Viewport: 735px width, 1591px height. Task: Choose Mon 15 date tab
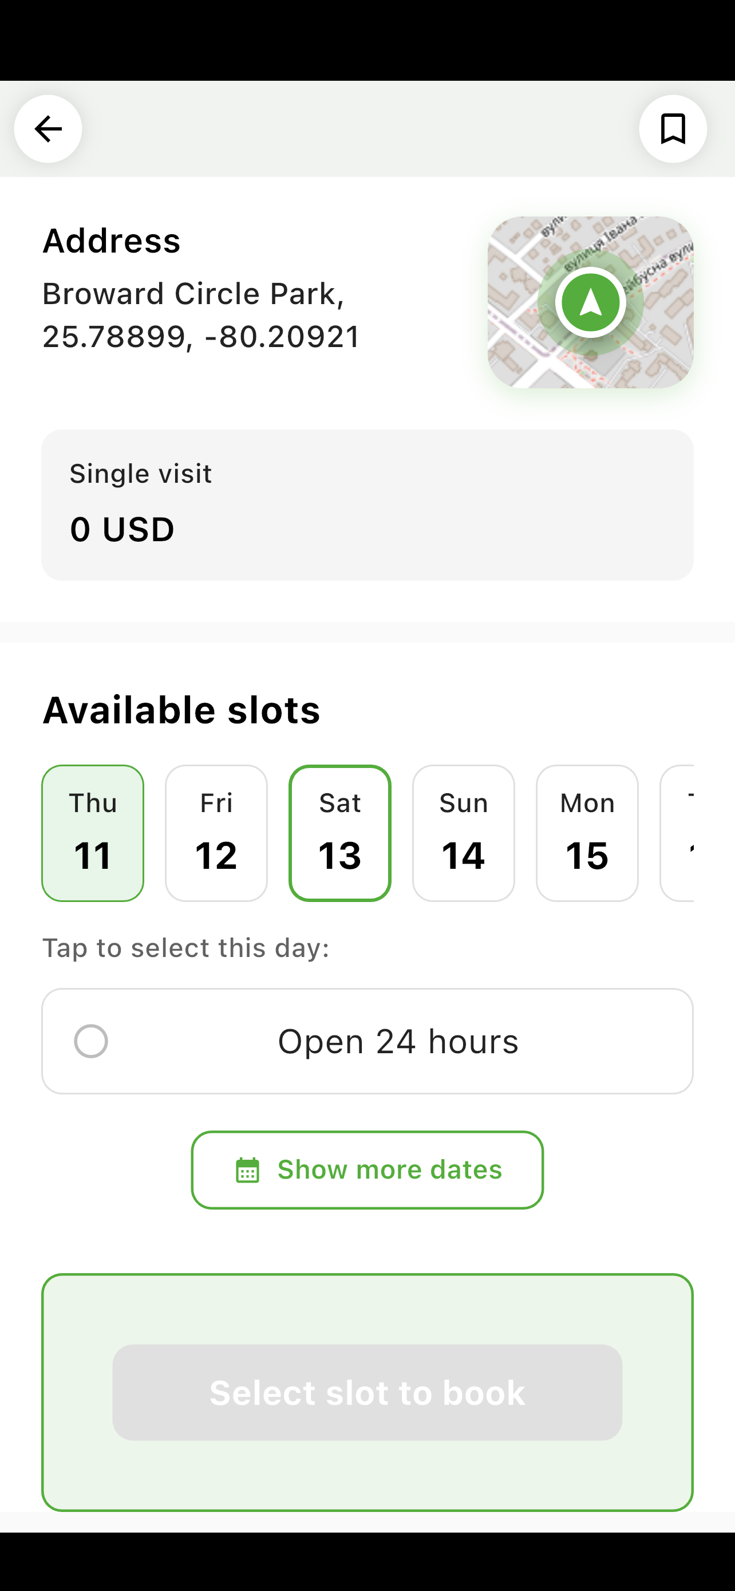[587, 833]
